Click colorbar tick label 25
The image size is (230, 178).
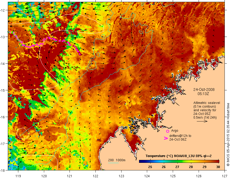point(150,167)
